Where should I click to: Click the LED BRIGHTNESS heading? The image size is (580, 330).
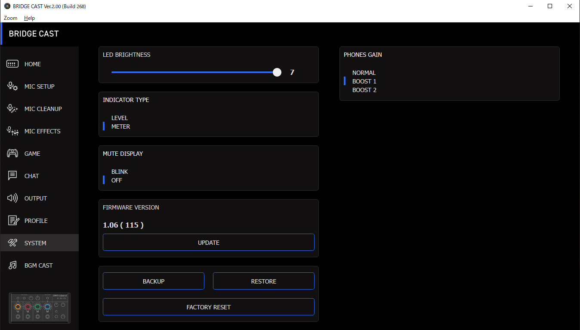tap(126, 55)
